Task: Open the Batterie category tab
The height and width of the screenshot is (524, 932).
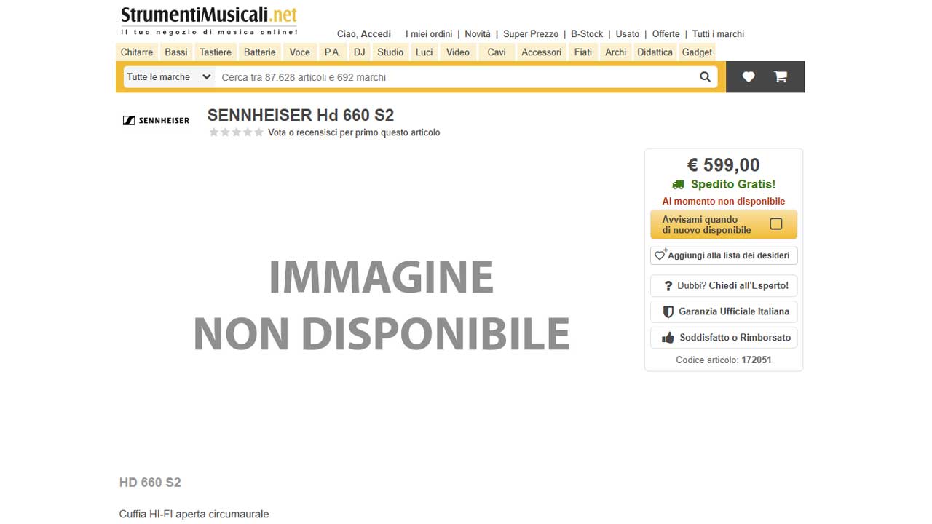Action: (260, 52)
